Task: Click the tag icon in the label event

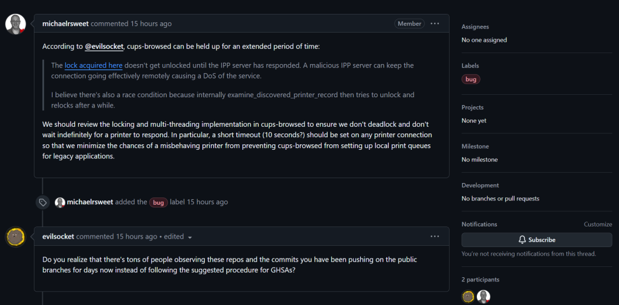Action: pyautogui.click(x=43, y=202)
